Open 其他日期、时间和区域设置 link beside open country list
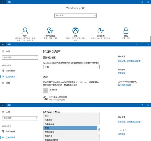The height and width of the screenshot is (141, 151). pyautogui.click(x=129, y=122)
